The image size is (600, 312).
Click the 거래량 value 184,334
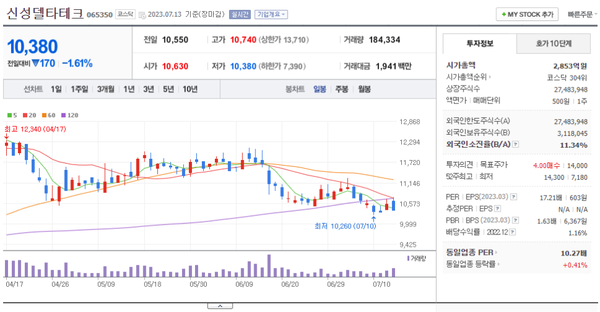pyautogui.click(x=384, y=40)
